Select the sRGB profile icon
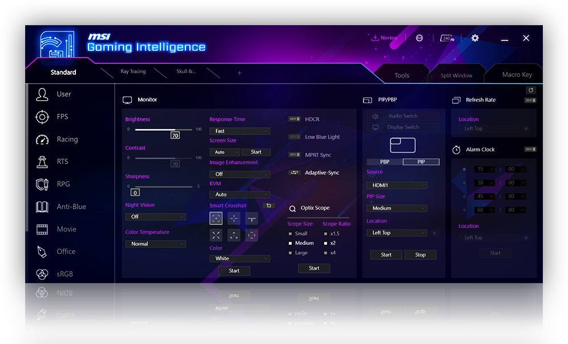568x344 pixels. [x=43, y=274]
